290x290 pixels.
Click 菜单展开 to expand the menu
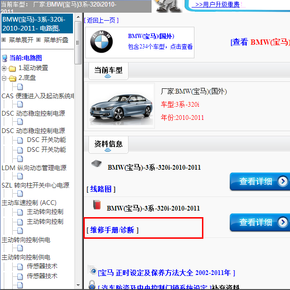pyautogui.click(x=21, y=40)
